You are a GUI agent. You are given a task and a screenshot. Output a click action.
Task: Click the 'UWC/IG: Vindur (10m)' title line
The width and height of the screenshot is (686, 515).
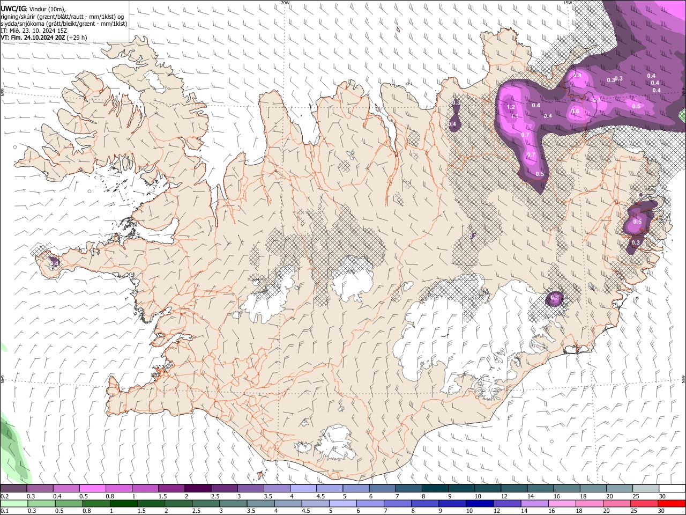click(x=33, y=9)
